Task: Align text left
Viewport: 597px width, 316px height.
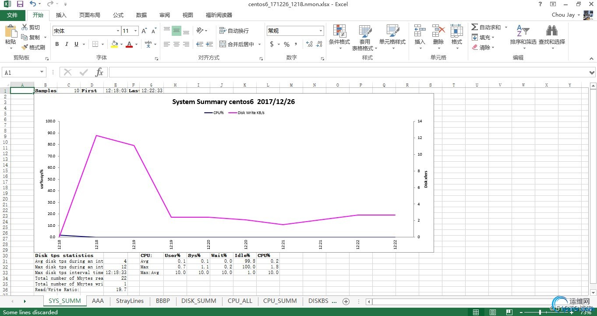Action: [x=167, y=44]
